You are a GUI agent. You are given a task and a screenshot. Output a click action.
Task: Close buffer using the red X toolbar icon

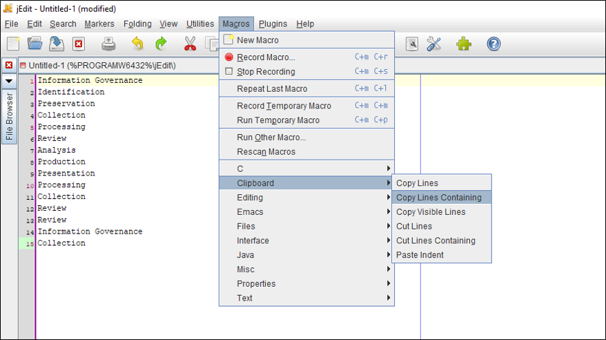click(x=79, y=44)
